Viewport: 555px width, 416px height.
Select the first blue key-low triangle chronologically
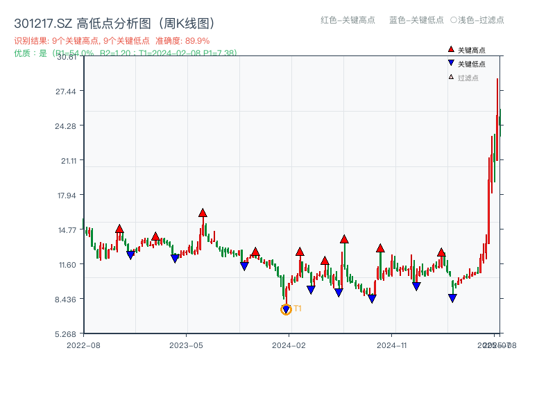point(130,255)
